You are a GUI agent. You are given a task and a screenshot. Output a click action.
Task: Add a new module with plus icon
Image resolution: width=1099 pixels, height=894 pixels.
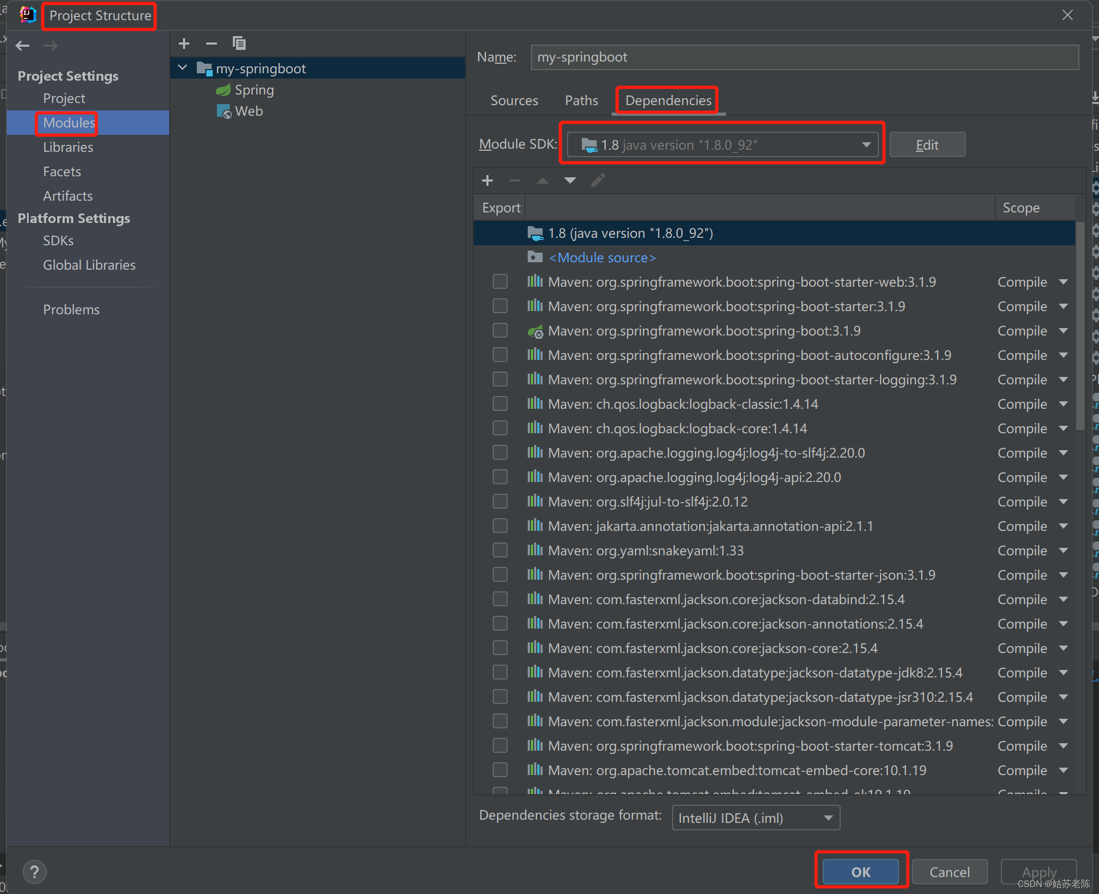coord(184,44)
